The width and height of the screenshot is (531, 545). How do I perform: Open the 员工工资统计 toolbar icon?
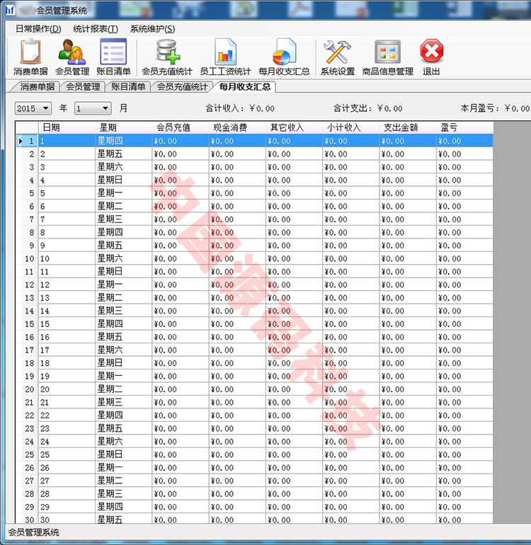[225, 57]
